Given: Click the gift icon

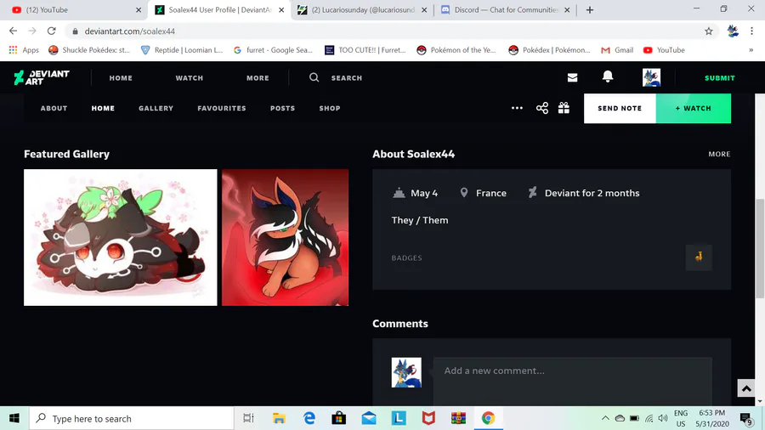Looking at the screenshot, I should point(564,108).
